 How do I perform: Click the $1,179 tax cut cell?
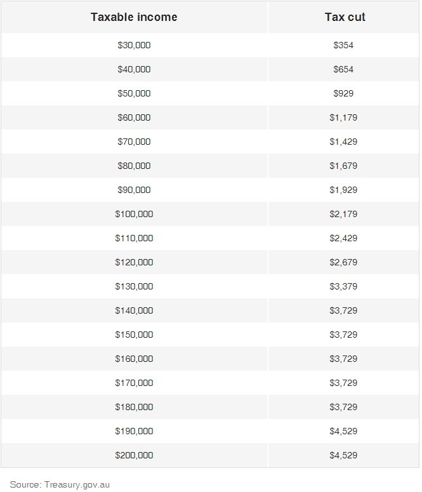[x=343, y=117]
